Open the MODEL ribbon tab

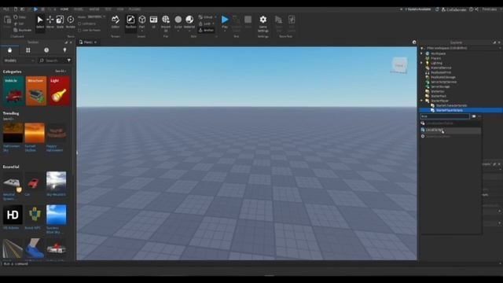pos(79,9)
